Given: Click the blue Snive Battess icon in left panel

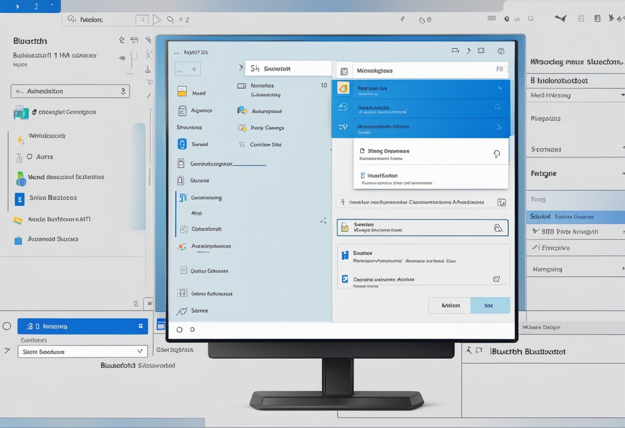Looking at the screenshot, I should point(19,198).
